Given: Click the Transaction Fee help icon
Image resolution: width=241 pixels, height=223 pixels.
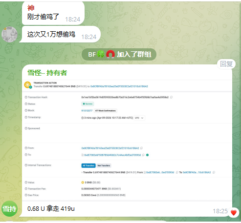Looking at the screenshot, I should (x=26, y=189).
